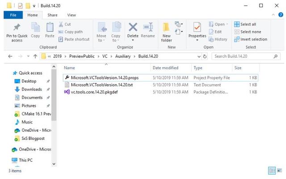The image size is (286, 179).
Task: Click the Copy ribbon icon
Action: (x=35, y=27)
